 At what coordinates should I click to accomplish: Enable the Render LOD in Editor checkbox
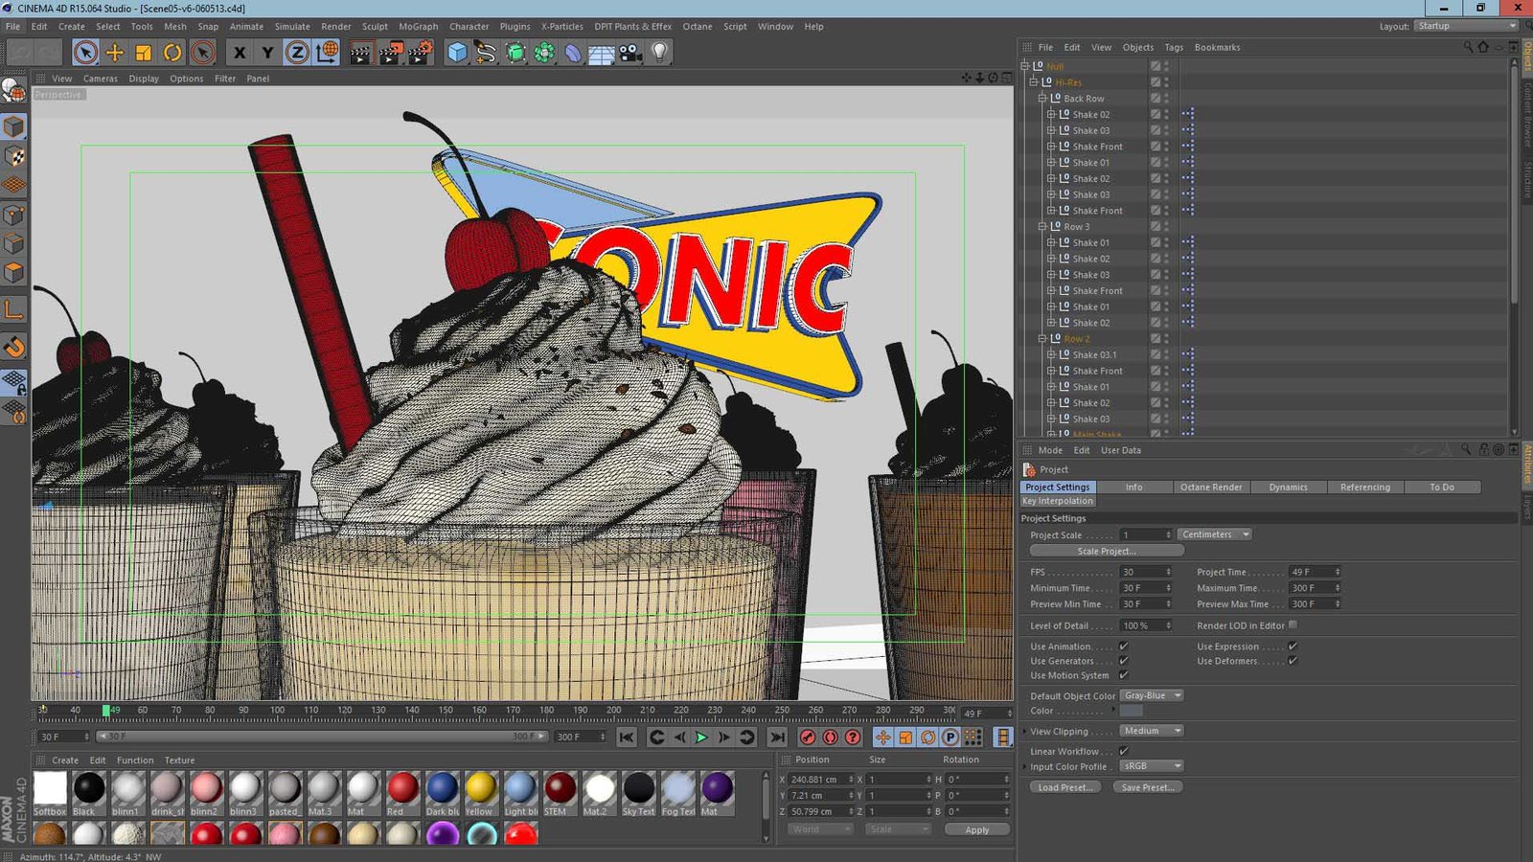(x=1293, y=625)
